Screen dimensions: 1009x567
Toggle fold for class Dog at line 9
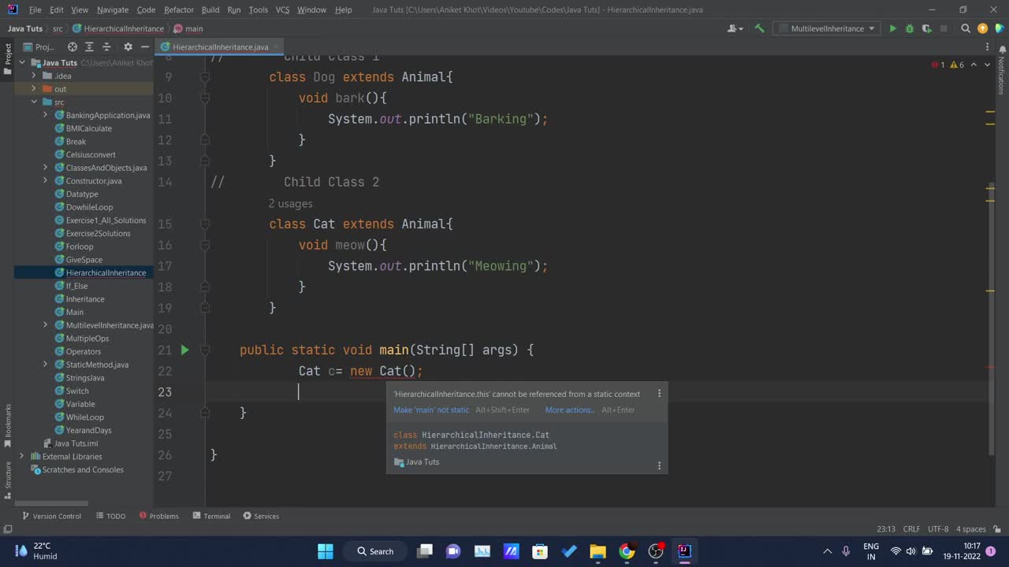[205, 77]
